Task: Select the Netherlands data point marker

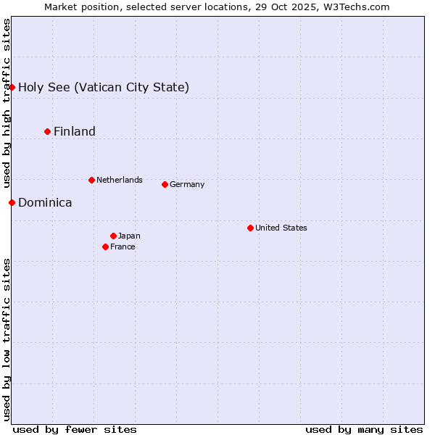Action: (x=91, y=180)
